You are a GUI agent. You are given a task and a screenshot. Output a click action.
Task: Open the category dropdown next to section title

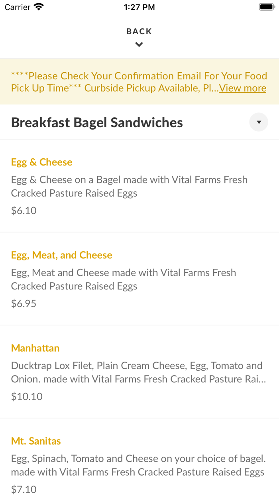[258, 122]
